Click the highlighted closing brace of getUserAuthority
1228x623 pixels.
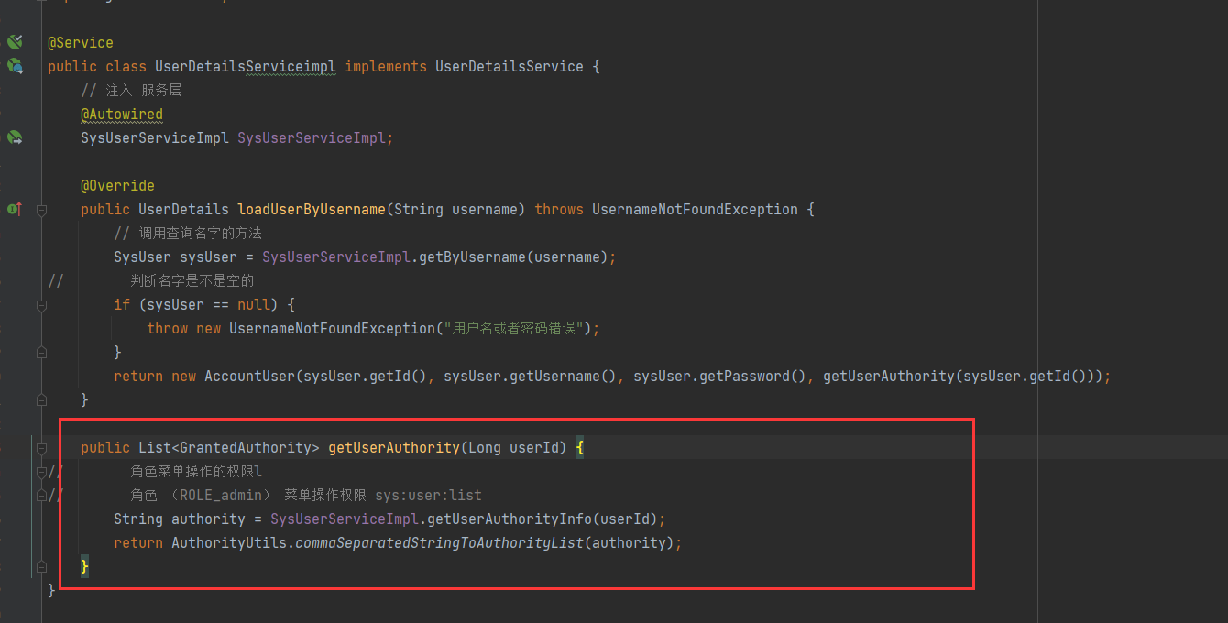pyautogui.click(x=84, y=567)
